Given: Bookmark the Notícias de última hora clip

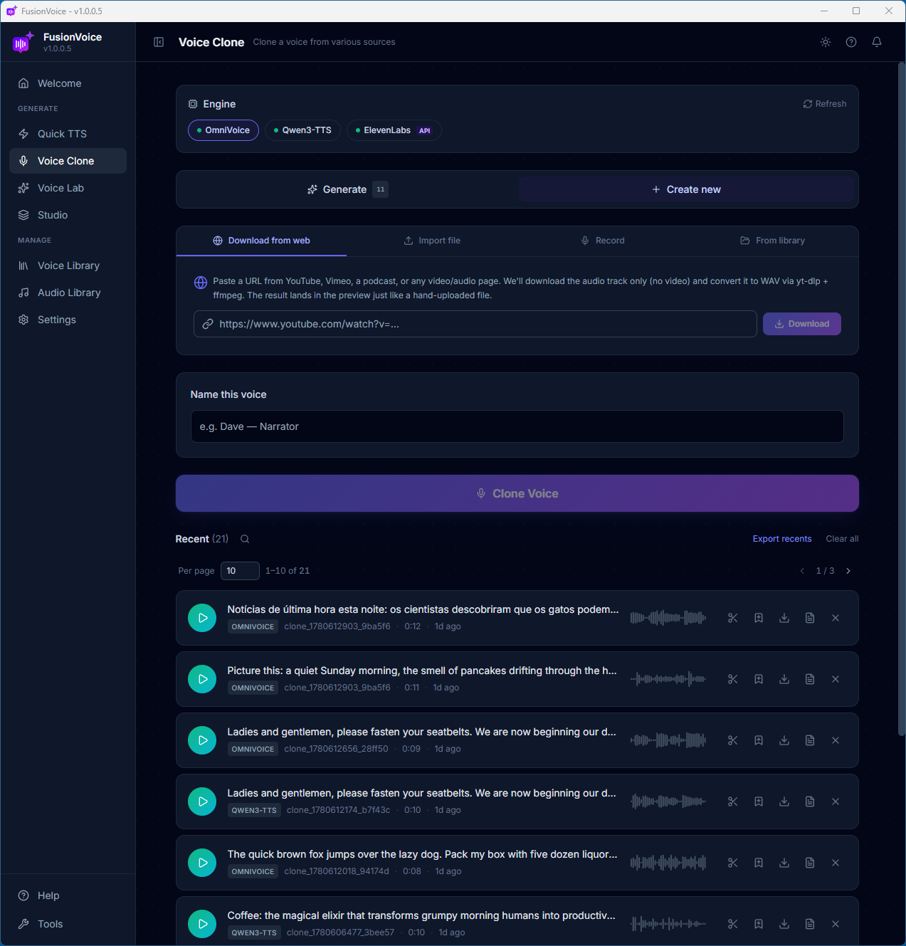Looking at the screenshot, I should 759,618.
